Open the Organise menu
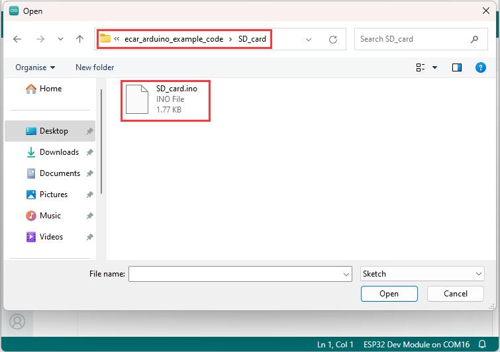The image size is (500, 352). pyautogui.click(x=35, y=67)
